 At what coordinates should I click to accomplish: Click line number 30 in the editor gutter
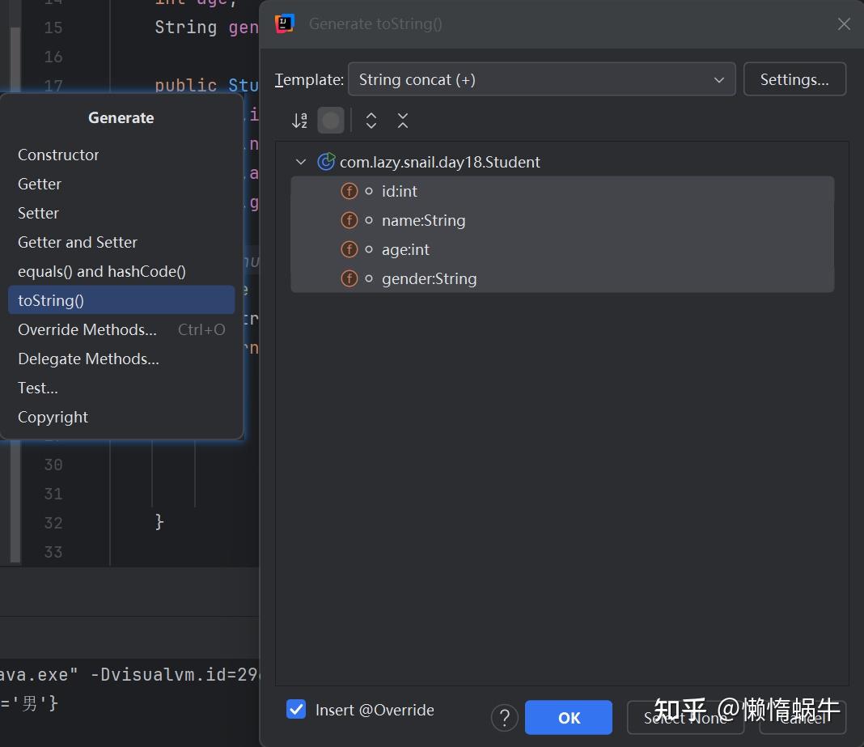click(53, 465)
